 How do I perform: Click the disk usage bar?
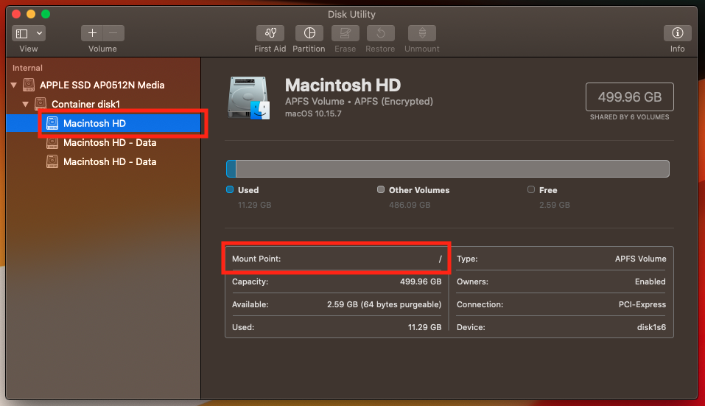[x=448, y=169]
